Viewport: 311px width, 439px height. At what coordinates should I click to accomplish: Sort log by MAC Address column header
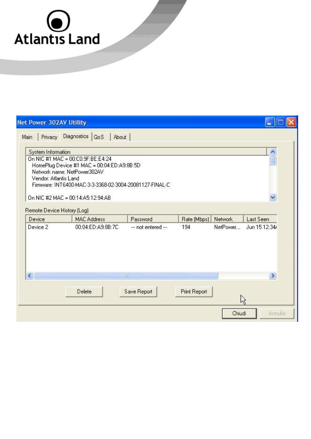(x=100, y=219)
